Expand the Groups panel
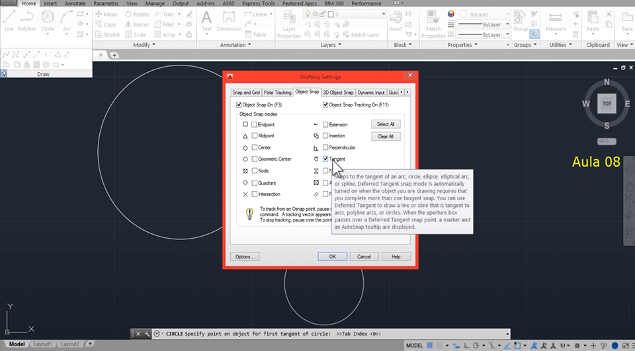Screen dimensions: 635x351 tap(525, 44)
